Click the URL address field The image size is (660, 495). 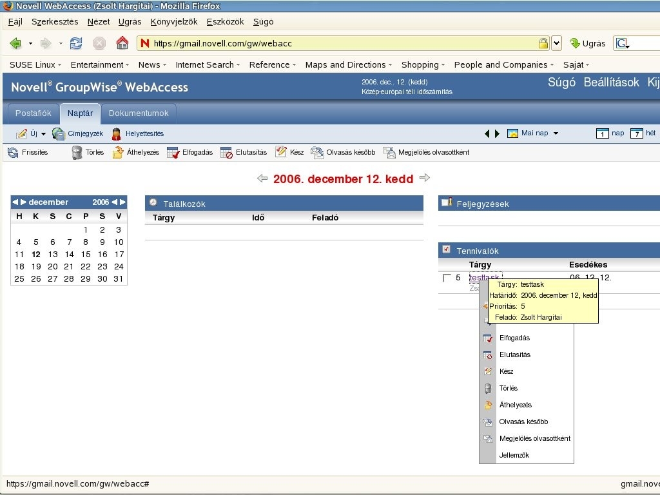point(343,43)
